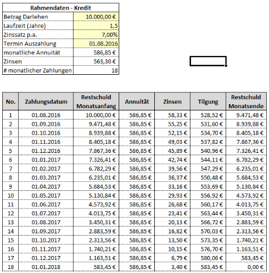The height and width of the screenshot is (273, 269).
Task: Select the No. 12 row cell
Action: [11, 214]
